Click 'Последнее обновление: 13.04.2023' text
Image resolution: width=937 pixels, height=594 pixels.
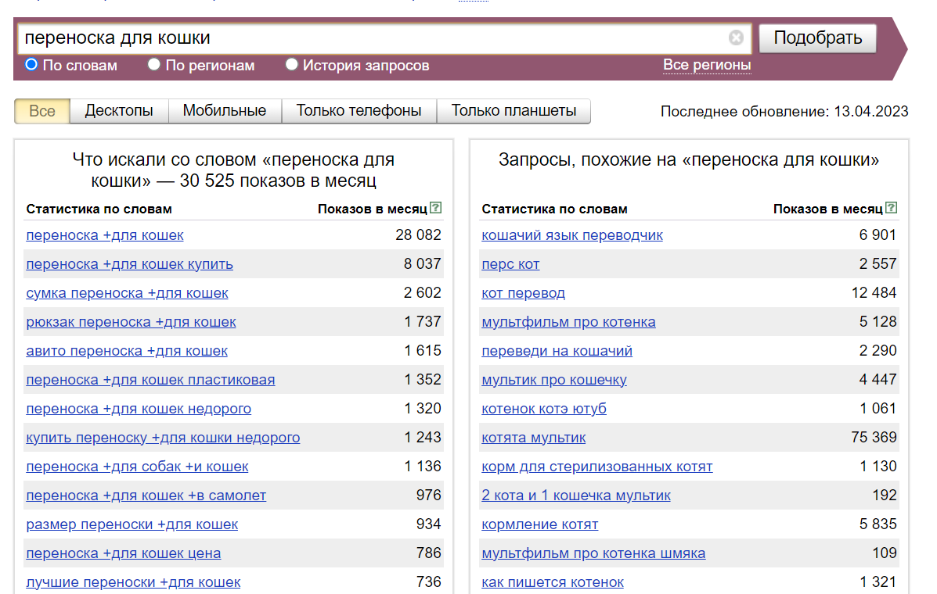coord(784,112)
